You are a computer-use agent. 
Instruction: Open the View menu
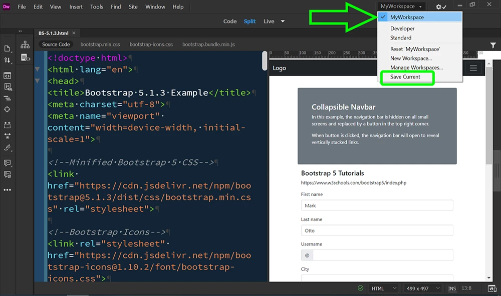tap(55, 6)
